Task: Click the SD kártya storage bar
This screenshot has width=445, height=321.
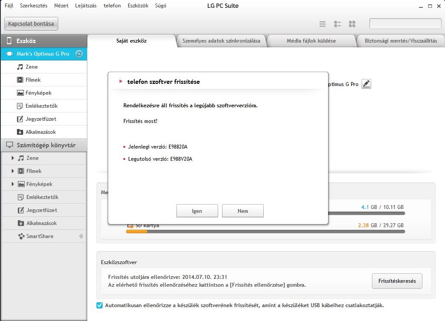Action: [266, 232]
